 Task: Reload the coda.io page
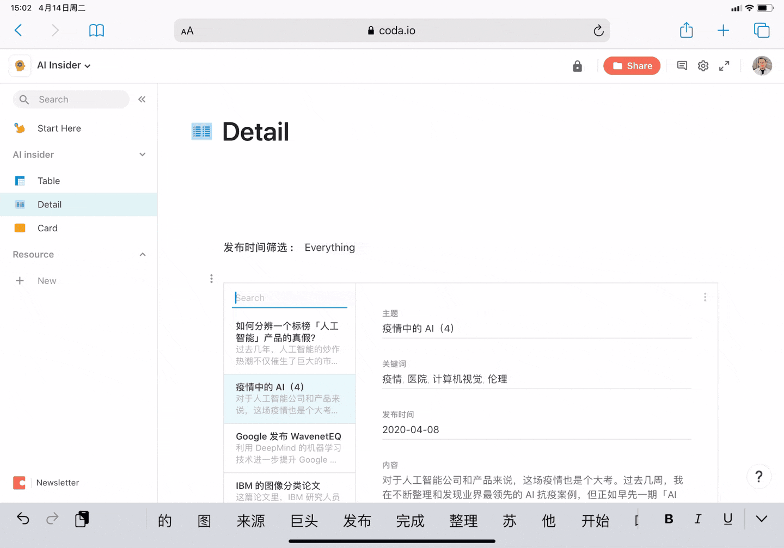[x=598, y=30]
